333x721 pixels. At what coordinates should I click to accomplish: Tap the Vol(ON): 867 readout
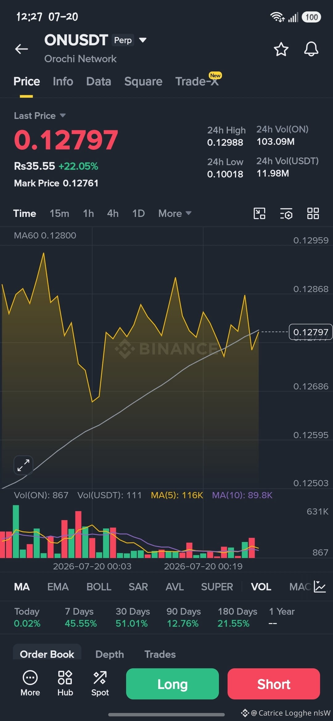41,495
